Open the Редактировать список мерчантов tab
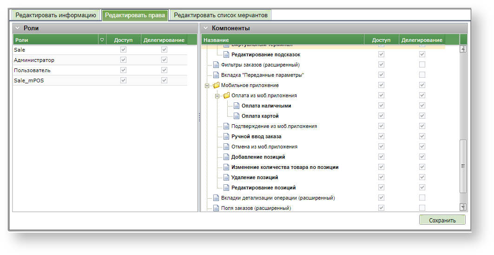Image resolution: width=494 pixels, height=255 pixels. 221,15
